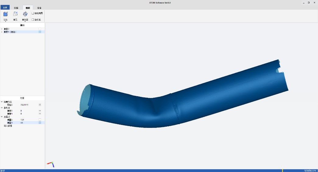Switch to the 设备 device tab
The height and width of the screenshot is (172, 318).
(39, 8)
